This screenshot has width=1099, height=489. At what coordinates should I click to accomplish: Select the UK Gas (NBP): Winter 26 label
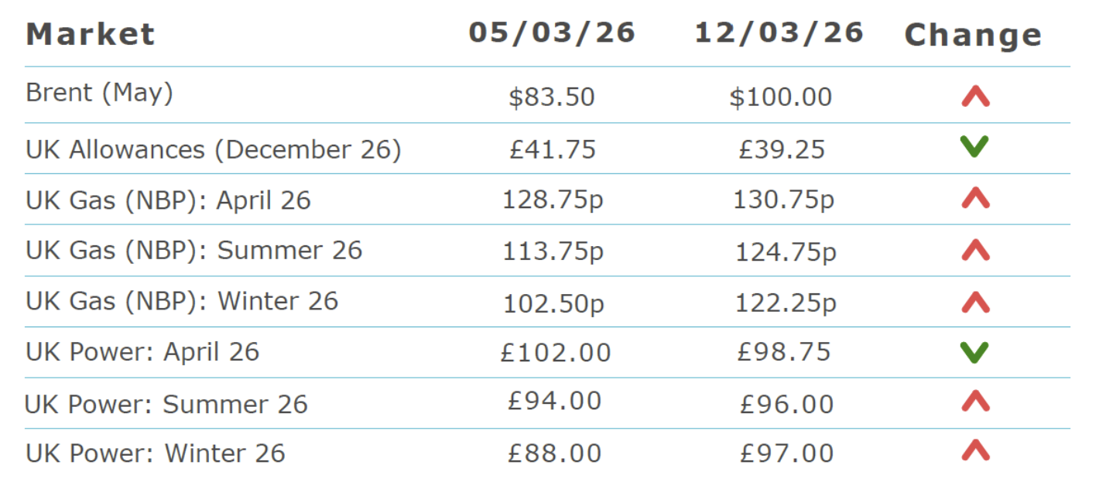[182, 301]
